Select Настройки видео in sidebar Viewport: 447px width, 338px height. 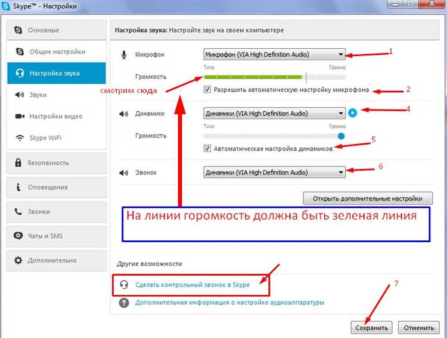tap(57, 116)
